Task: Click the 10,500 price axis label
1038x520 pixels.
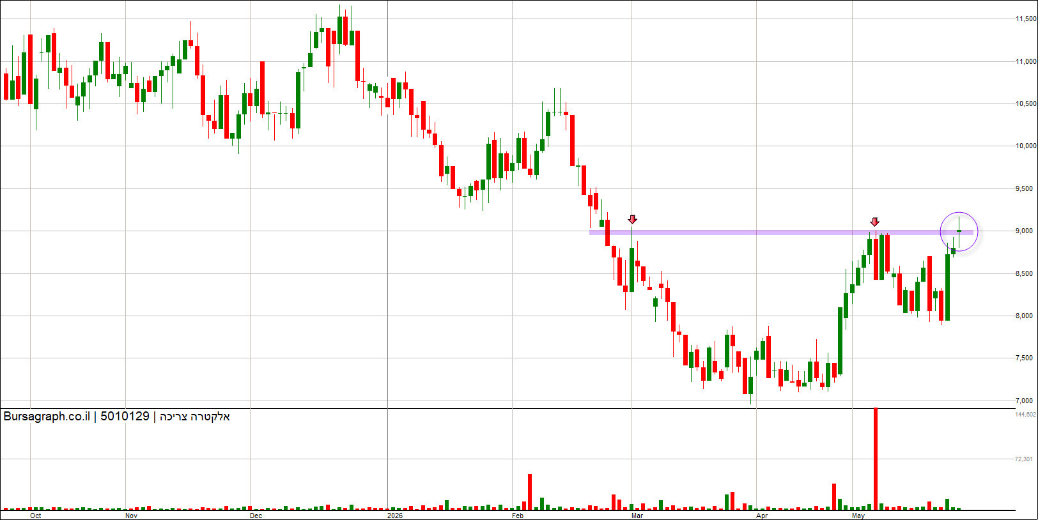Action: pyautogui.click(x=1026, y=103)
